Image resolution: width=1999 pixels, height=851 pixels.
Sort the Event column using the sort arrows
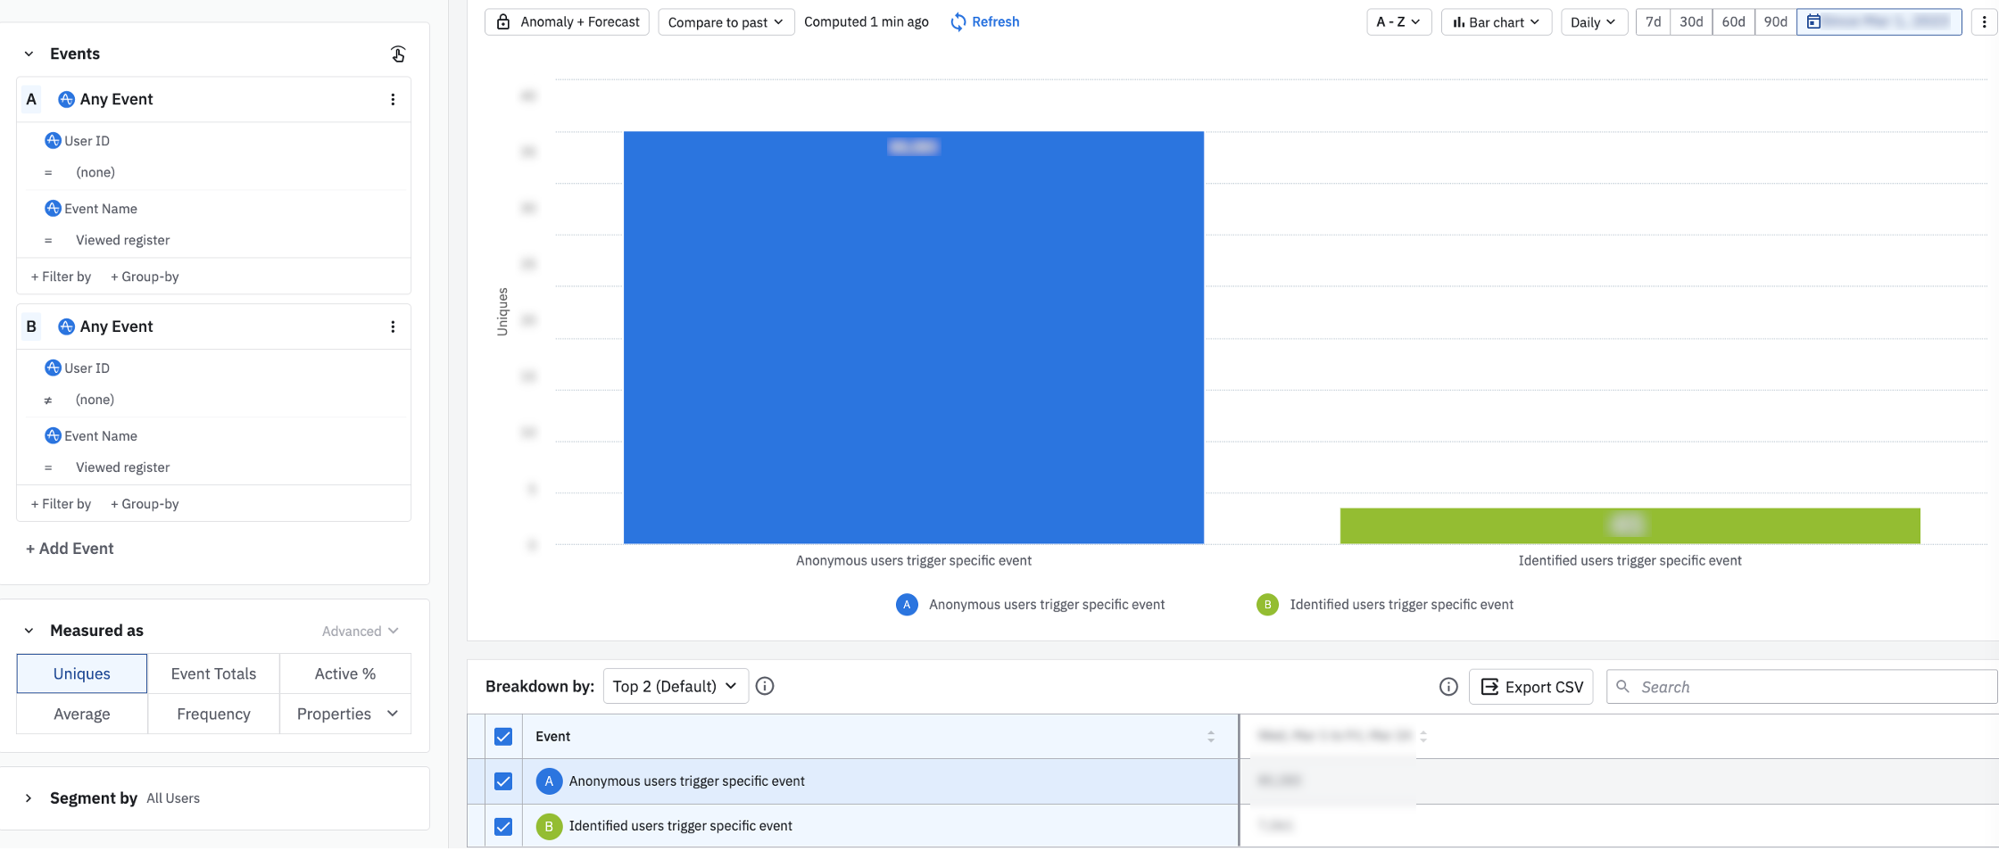[x=1211, y=736]
